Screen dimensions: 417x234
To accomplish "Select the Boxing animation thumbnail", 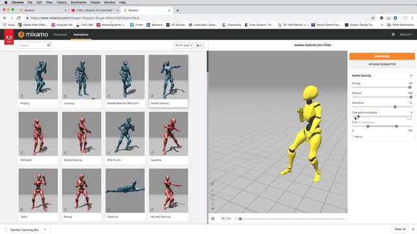I will point(81,190).
